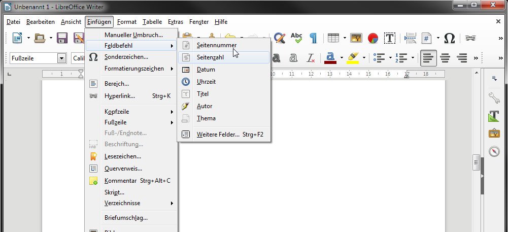The height and width of the screenshot is (232, 508).
Task: Click inside the Fußzeile style input field
Action: click(x=33, y=58)
